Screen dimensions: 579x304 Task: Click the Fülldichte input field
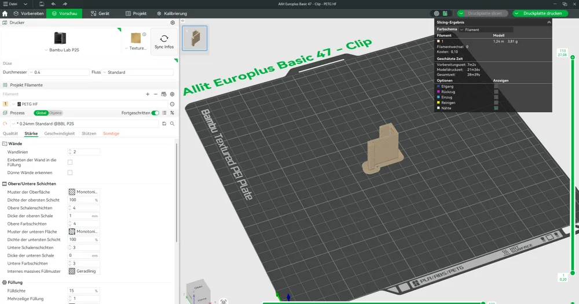click(84, 291)
